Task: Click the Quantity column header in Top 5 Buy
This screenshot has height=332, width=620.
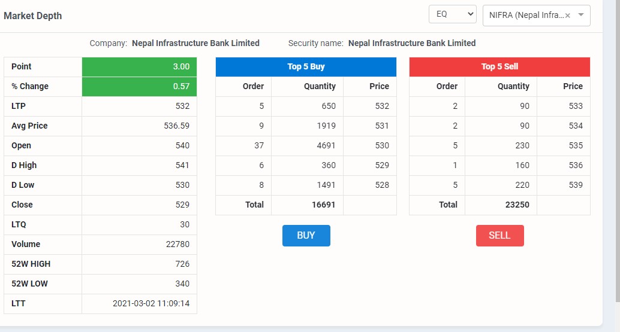Action: click(320, 86)
